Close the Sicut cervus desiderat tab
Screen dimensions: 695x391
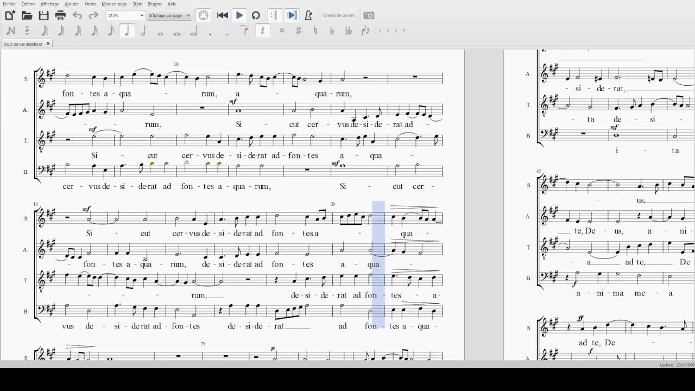click(48, 43)
